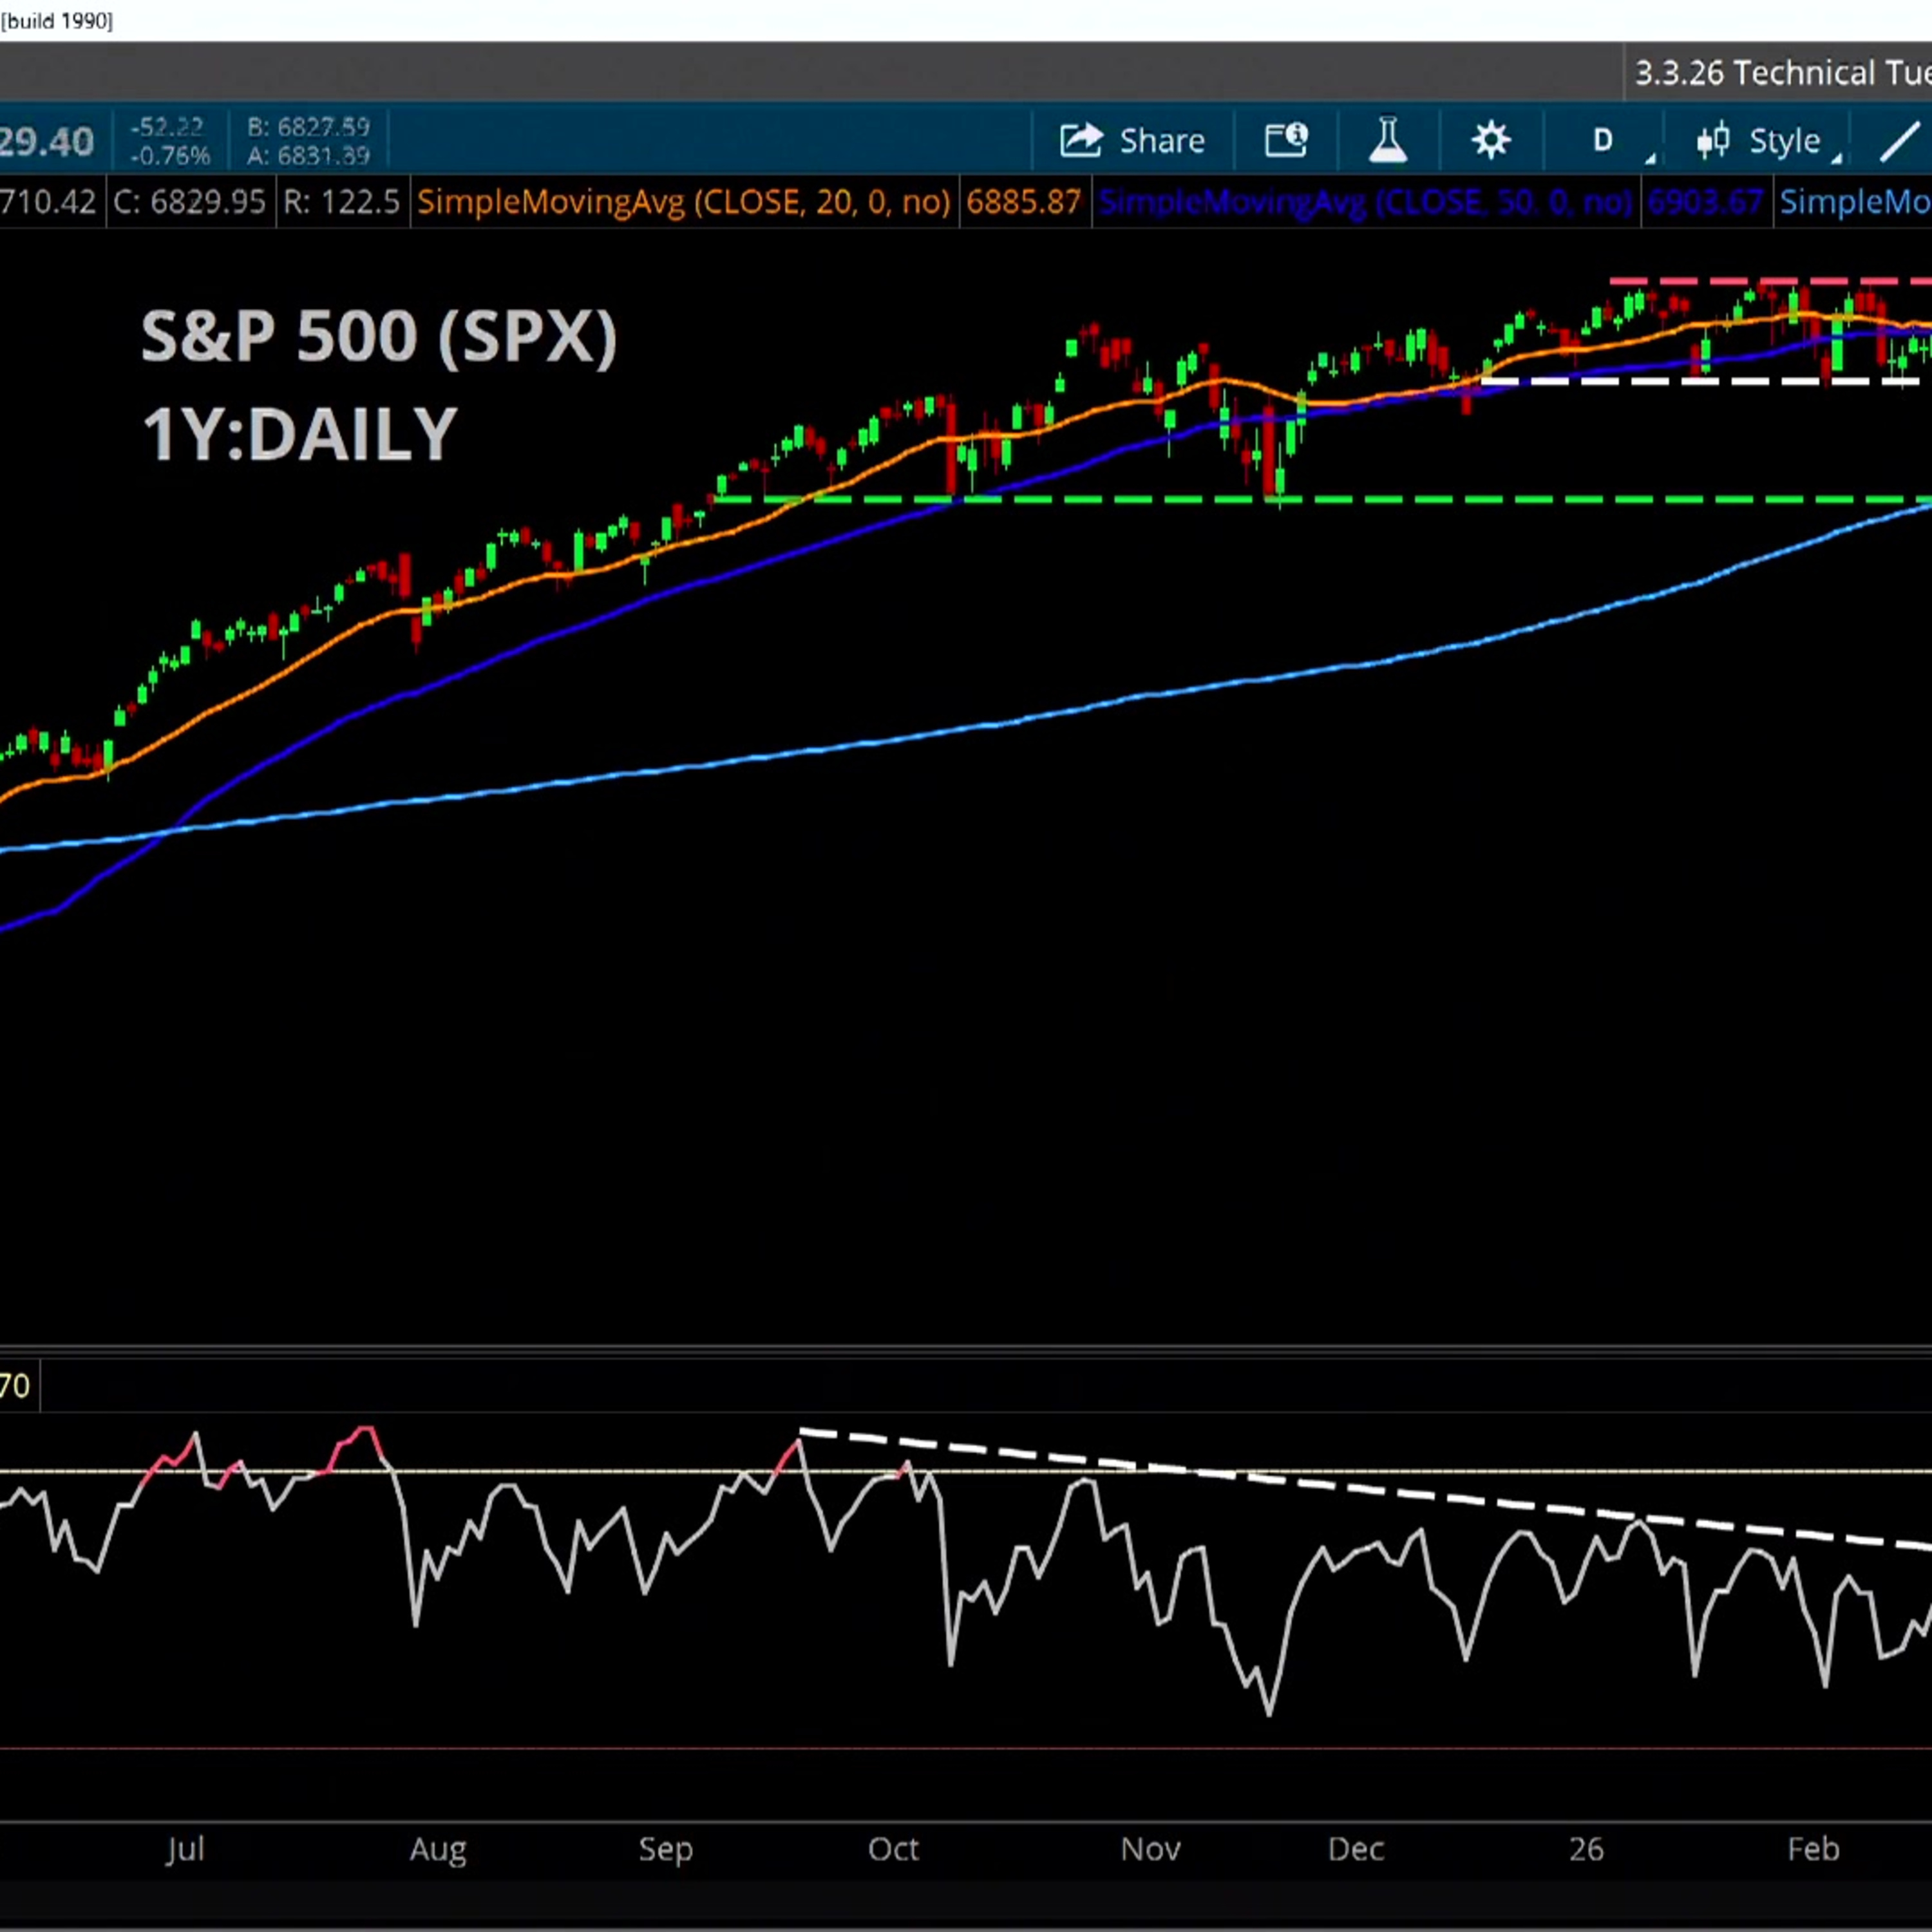Open chart settings gear icon
The image size is (1932, 1932).
[x=1491, y=140]
